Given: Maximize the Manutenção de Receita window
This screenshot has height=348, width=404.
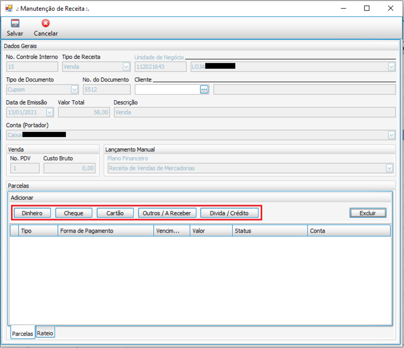Looking at the screenshot, I should click(x=367, y=8).
